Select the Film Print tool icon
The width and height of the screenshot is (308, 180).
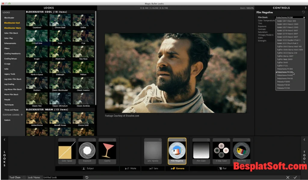pyautogui.click(x=242, y=149)
